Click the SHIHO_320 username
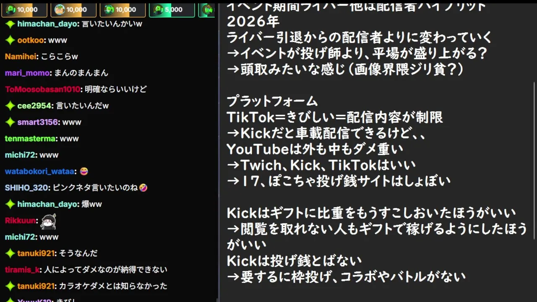This screenshot has width=537, height=302. (x=27, y=188)
